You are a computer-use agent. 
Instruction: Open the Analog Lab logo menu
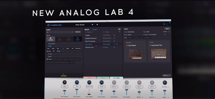(55, 25)
